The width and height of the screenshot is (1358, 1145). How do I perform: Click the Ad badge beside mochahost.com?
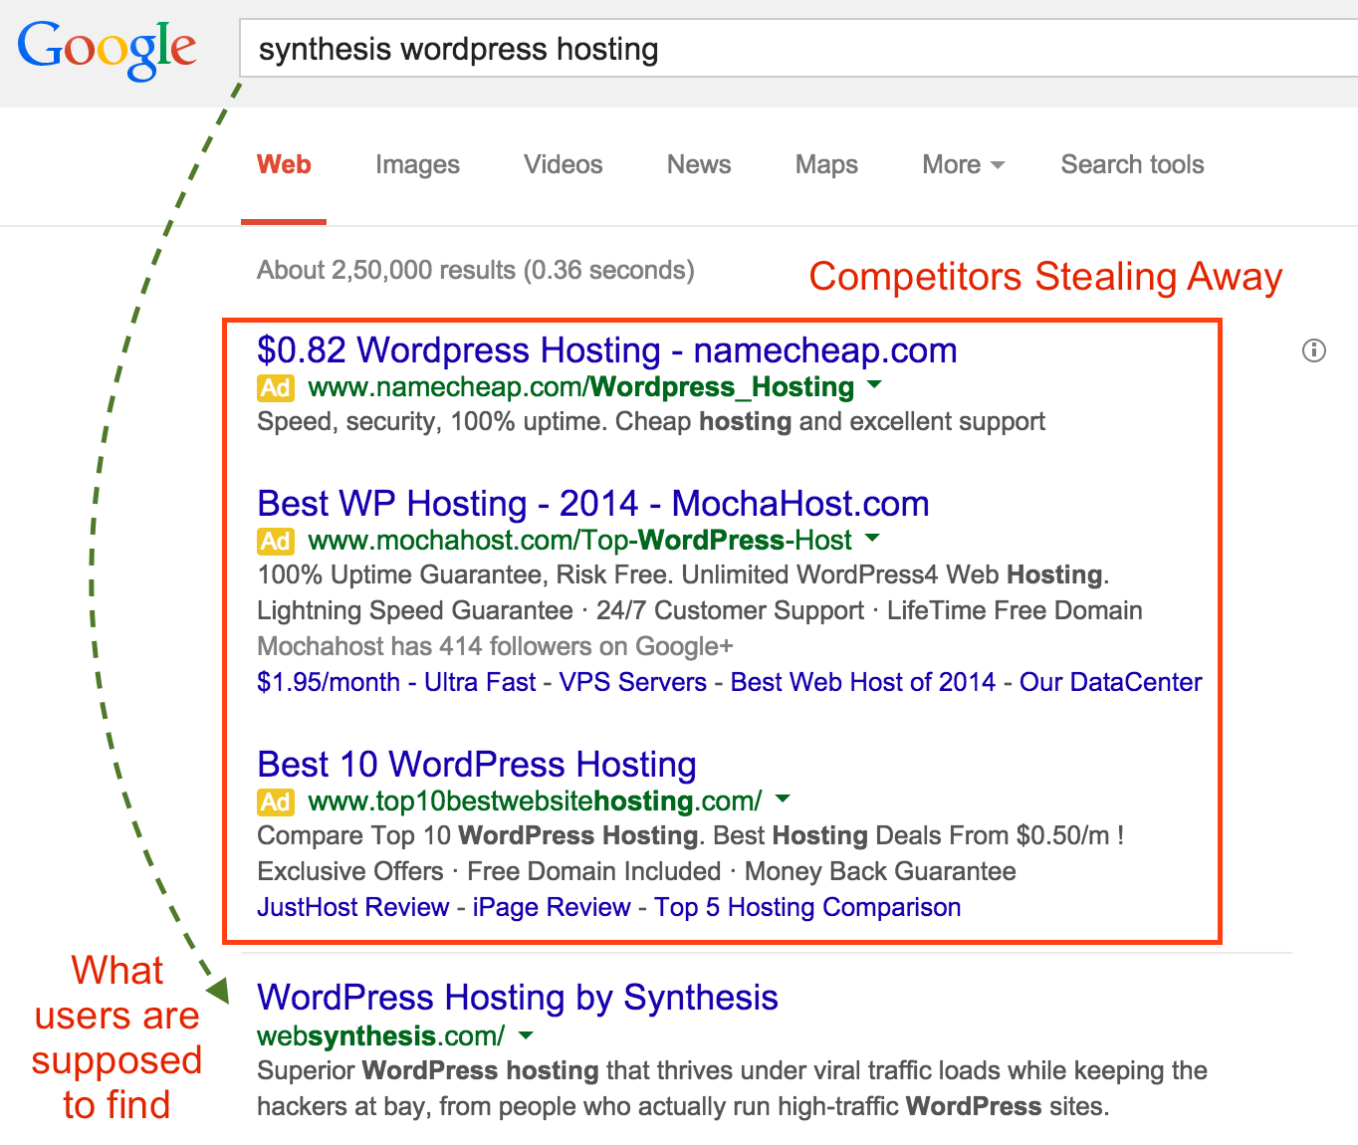276,541
